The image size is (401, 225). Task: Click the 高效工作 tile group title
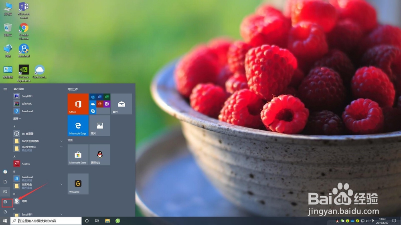73,89
